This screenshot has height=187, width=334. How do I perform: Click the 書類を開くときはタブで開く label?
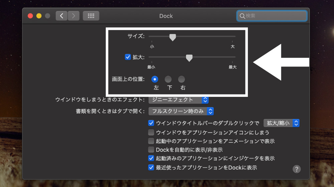click(110, 111)
